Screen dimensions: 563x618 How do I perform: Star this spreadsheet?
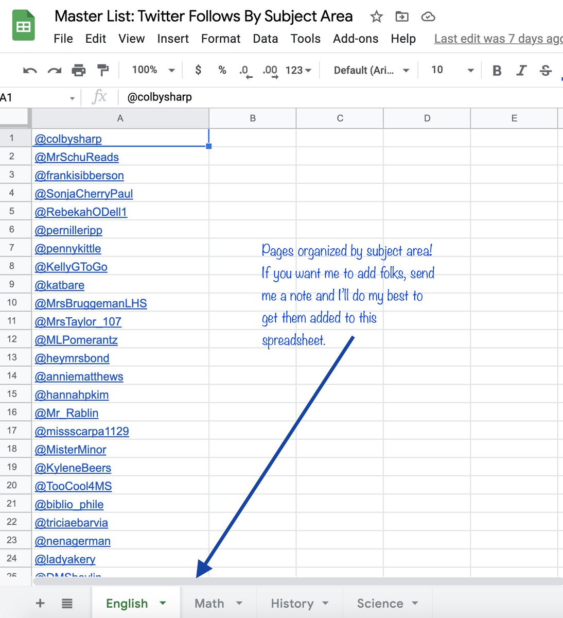[x=377, y=17]
